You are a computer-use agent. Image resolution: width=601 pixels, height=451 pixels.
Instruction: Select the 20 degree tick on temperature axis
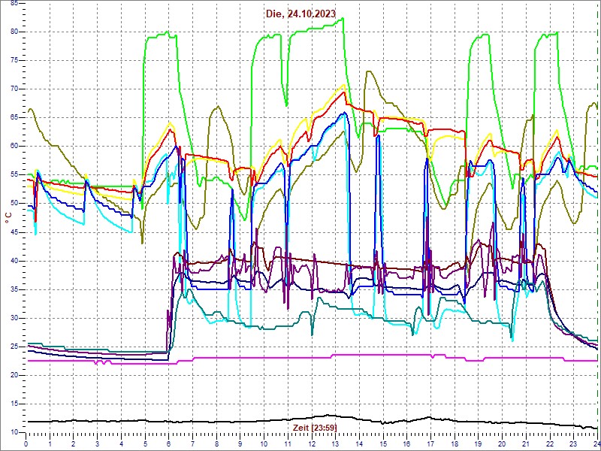coord(14,375)
